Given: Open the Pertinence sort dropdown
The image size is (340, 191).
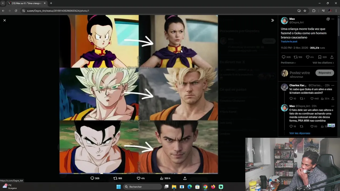Looking at the screenshot, I should [288, 63].
